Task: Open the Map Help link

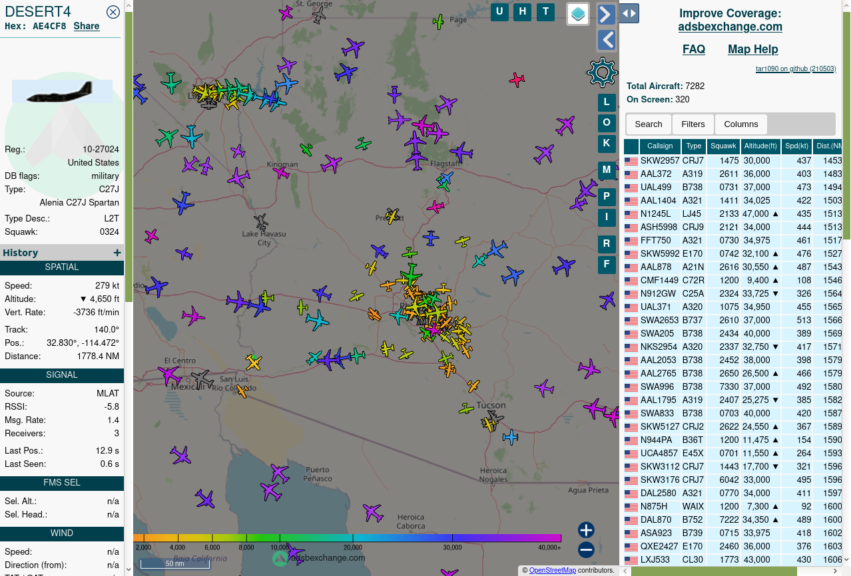Action: tap(752, 49)
